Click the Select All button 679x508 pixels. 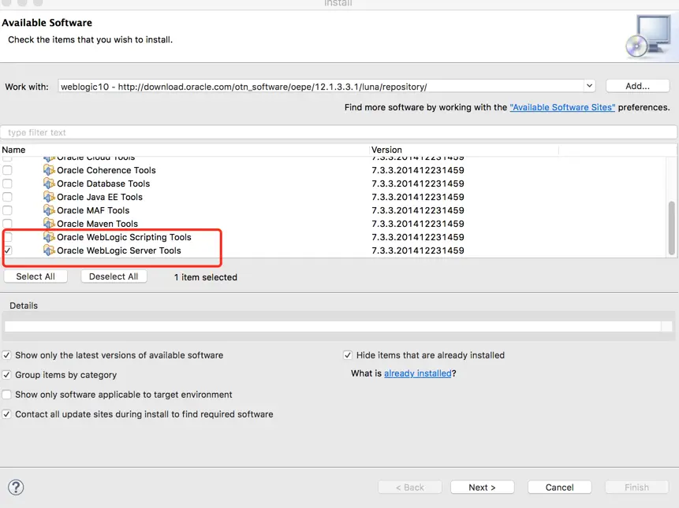click(35, 276)
